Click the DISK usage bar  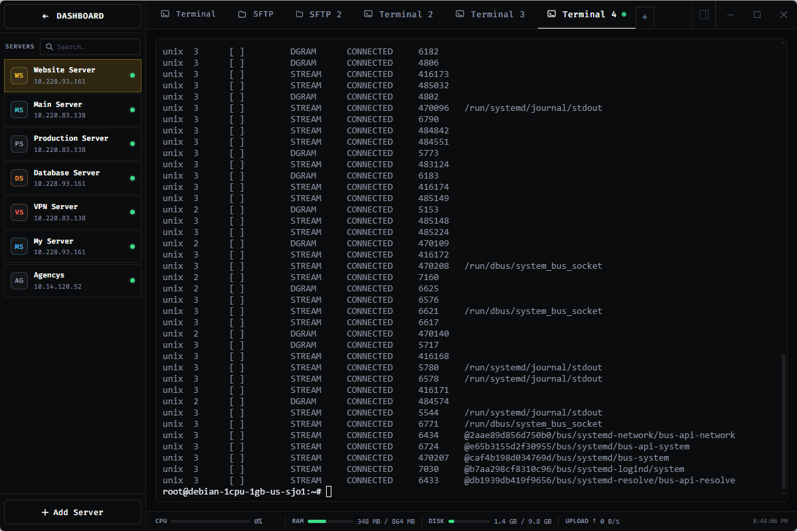(x=469, y=521)
